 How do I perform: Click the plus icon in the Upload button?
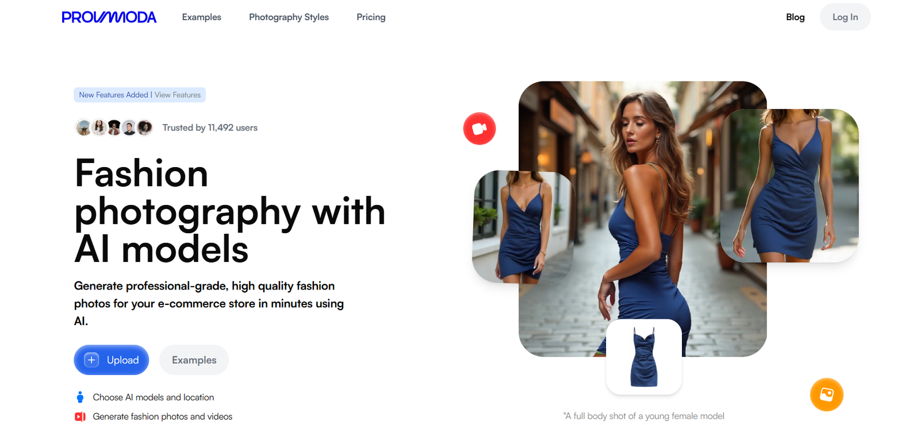tap(91, 360)
